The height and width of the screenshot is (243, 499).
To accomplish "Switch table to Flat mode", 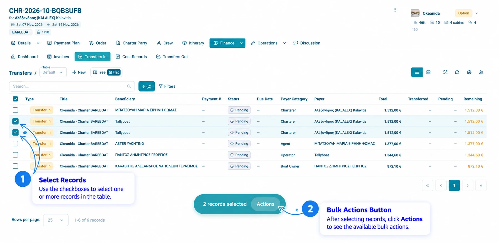I will tap(114, 72).
